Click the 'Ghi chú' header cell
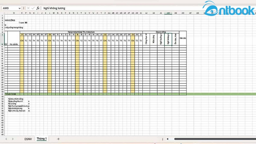 coord(183,38)
